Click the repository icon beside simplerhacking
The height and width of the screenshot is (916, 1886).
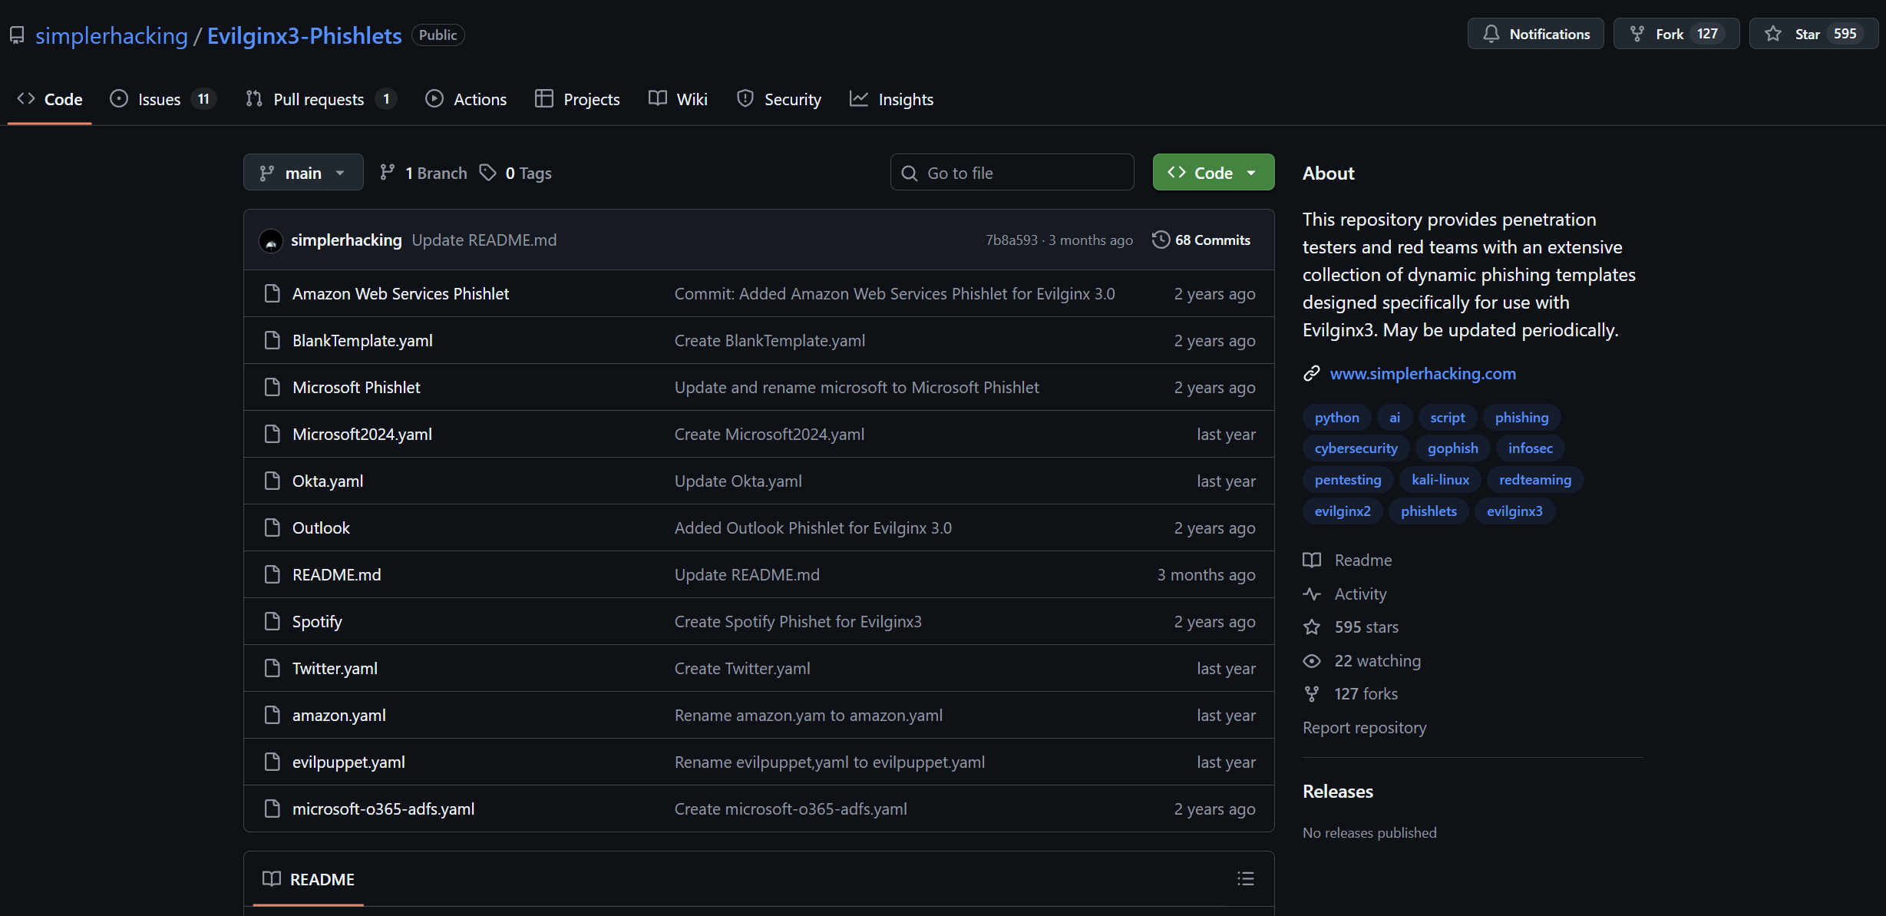pos(17,35)
